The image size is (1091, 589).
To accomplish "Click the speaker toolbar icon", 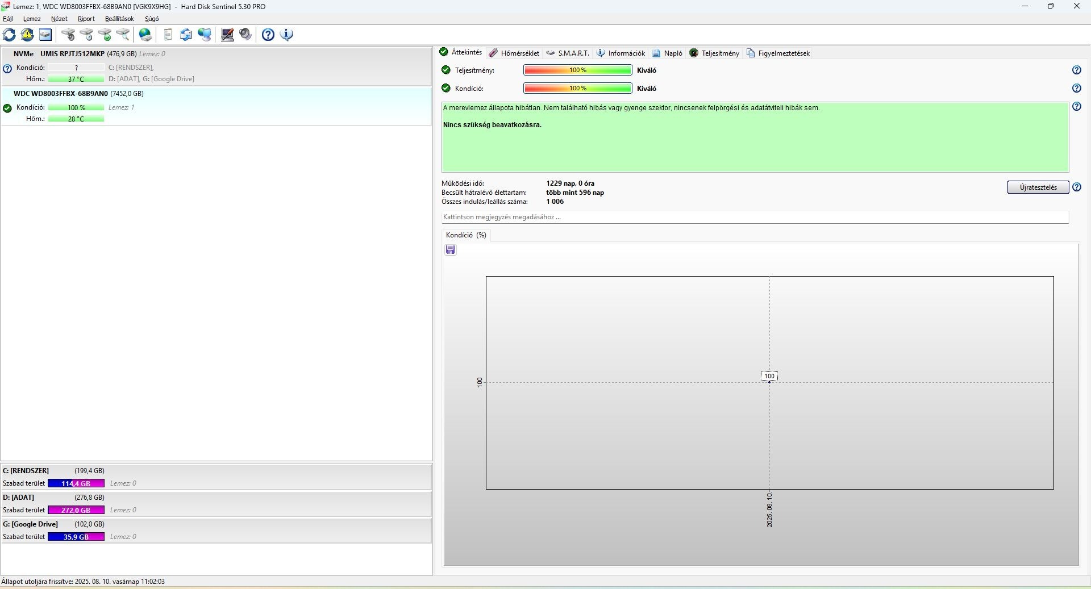I will pyautogui.click(x=245, y=35).
